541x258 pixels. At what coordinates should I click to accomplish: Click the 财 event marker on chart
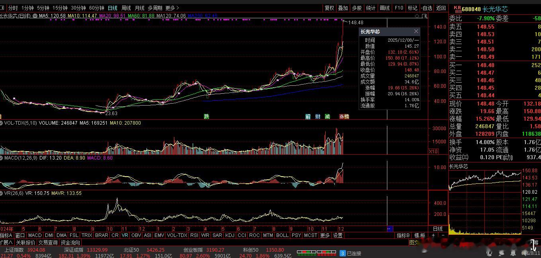pos(318,116)
